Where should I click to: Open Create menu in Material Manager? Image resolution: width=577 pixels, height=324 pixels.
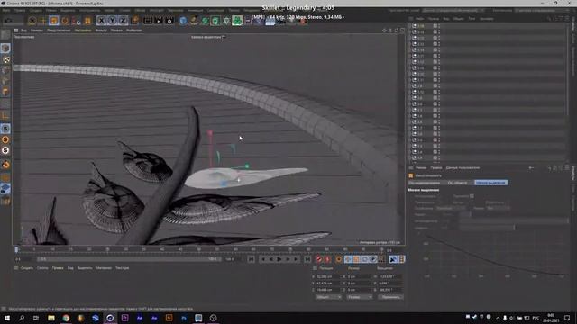pyautogui.click(x=27, y=268)
